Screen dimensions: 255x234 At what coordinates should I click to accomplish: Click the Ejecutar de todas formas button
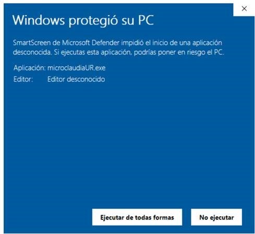pos(137,217)
